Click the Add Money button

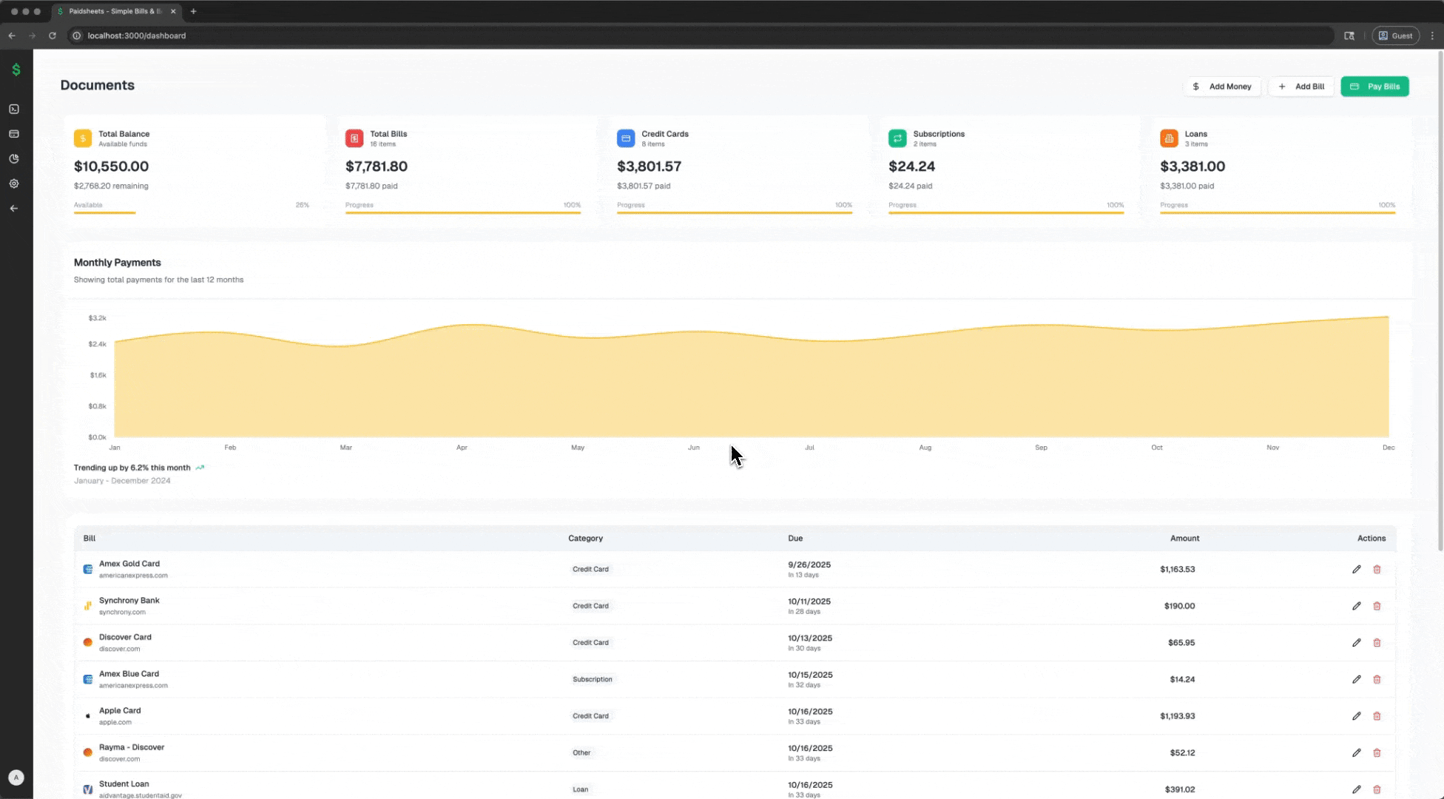[1222, 87]
